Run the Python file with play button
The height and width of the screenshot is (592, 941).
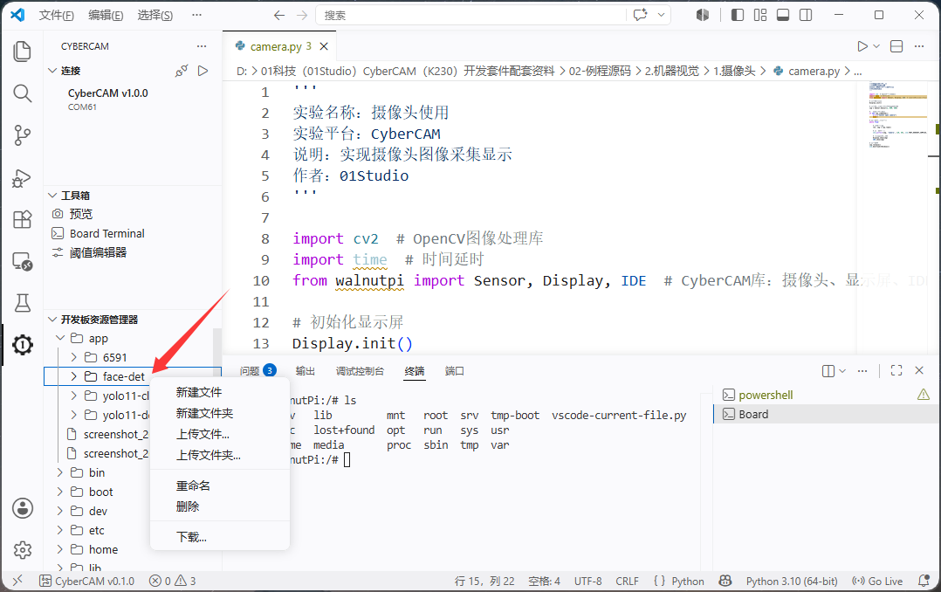[862, 46]
